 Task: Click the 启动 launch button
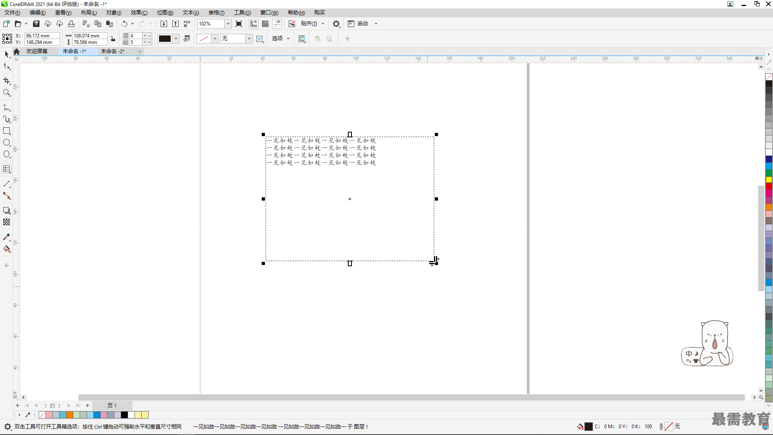point(358,24)
